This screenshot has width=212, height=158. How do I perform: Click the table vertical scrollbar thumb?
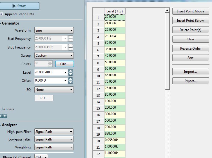pyautogui.click(x=168, y=51)
